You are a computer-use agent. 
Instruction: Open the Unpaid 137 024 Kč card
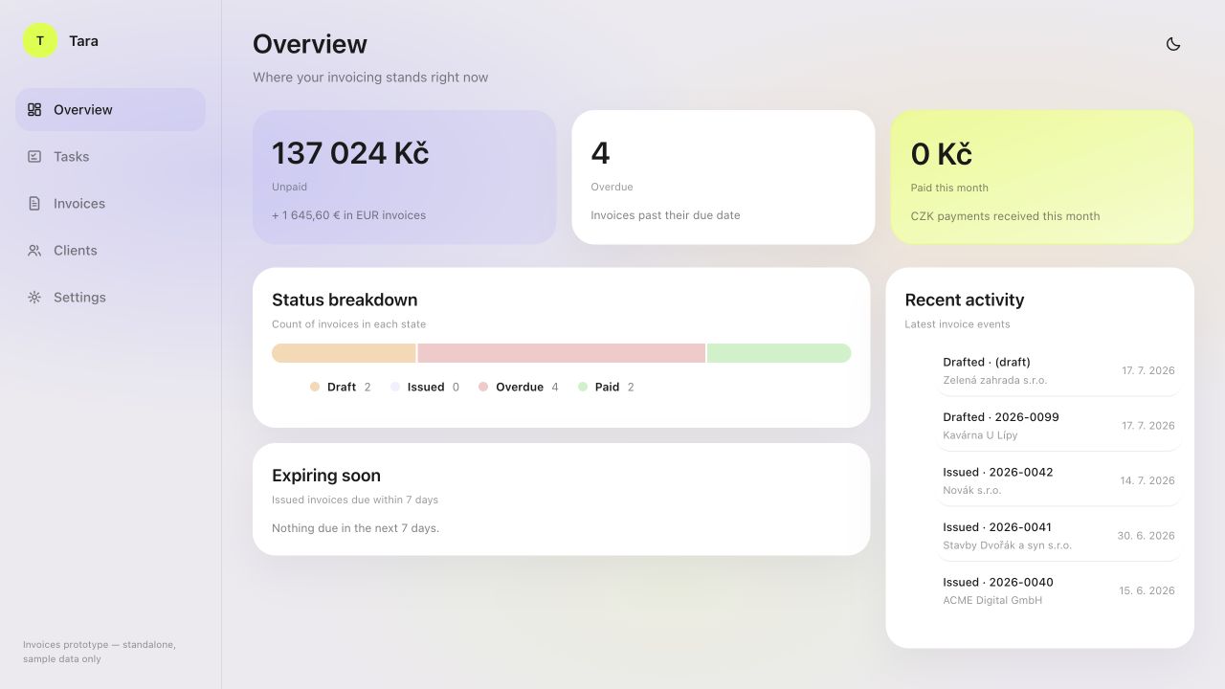404,177
